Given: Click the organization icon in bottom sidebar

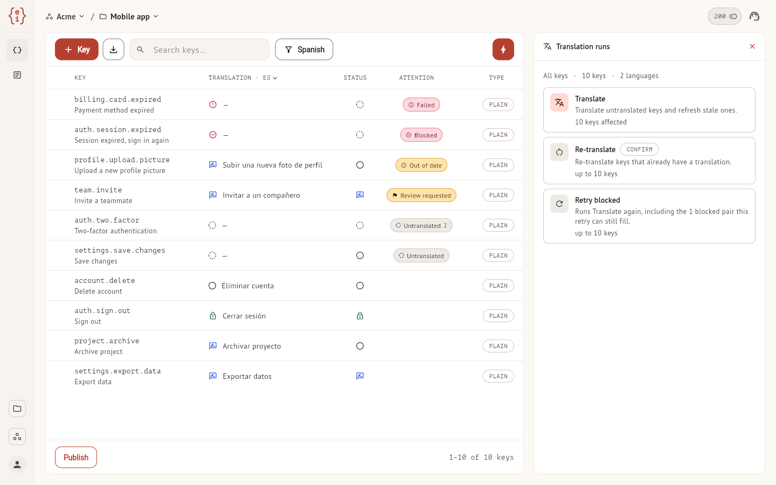Looking at the screenshot, I should tap(17, 436).
